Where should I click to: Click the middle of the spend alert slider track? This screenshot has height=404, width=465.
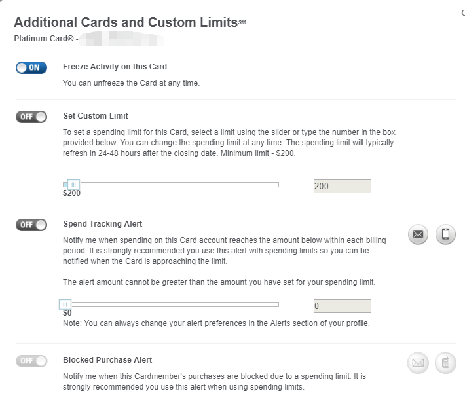click(x=172, y=304)
